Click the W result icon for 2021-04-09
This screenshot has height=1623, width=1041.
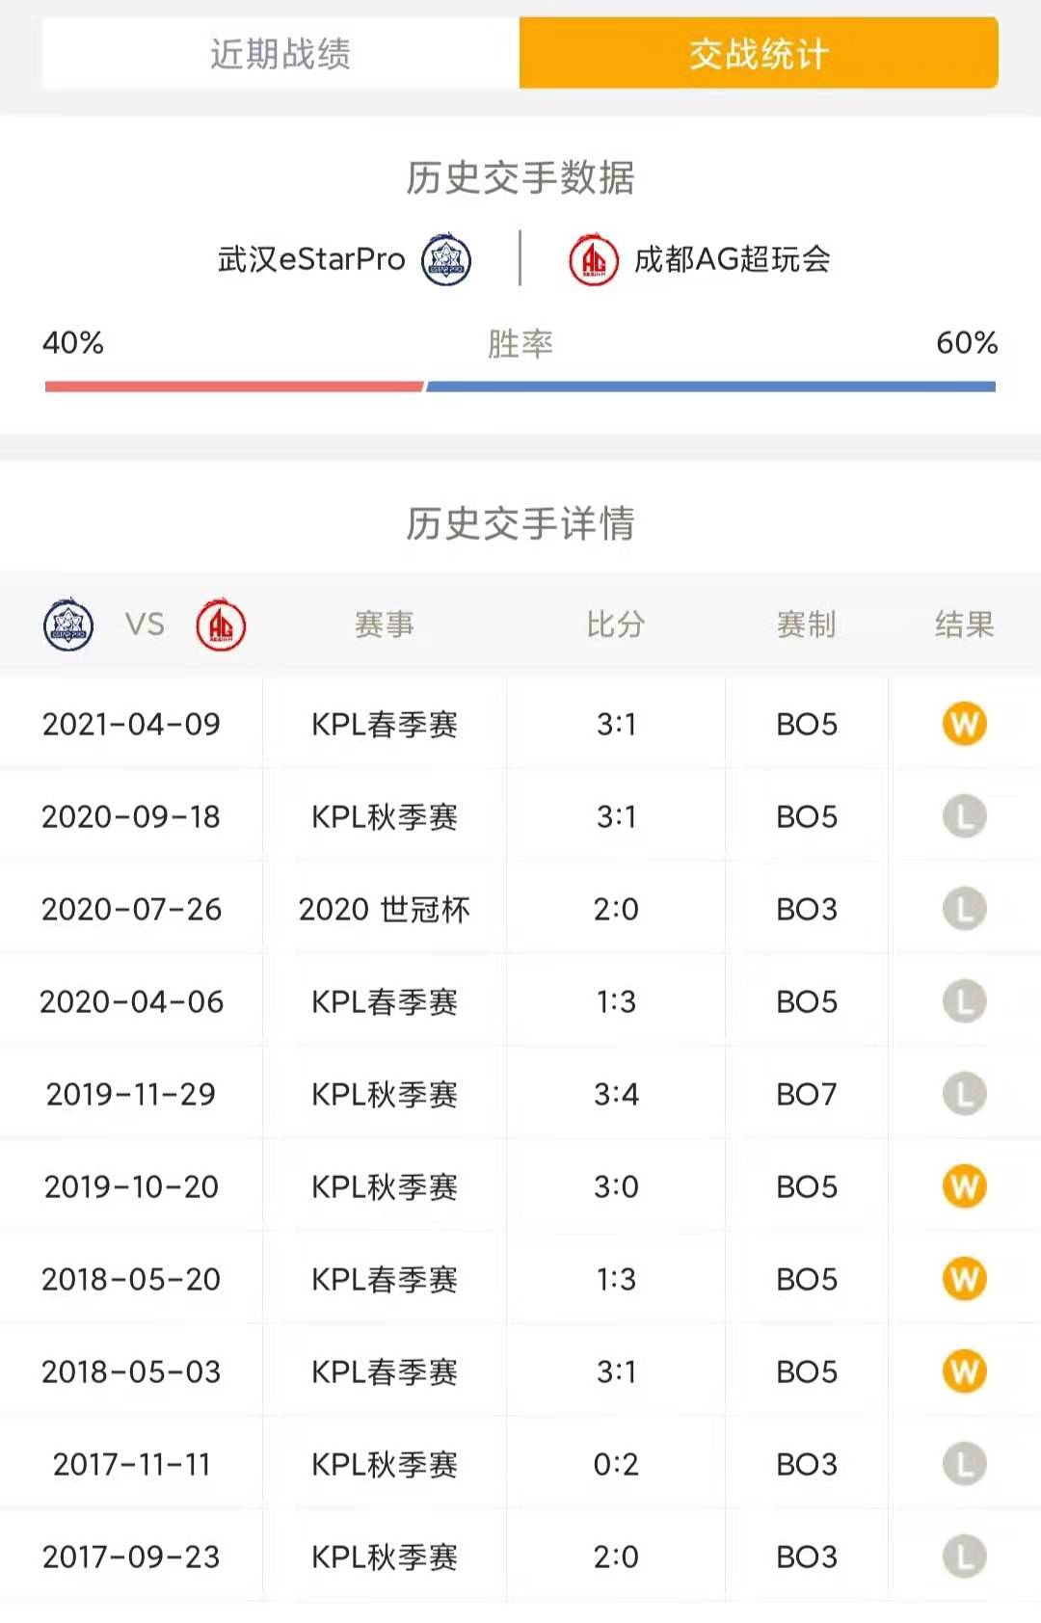[x=964, y=724]
